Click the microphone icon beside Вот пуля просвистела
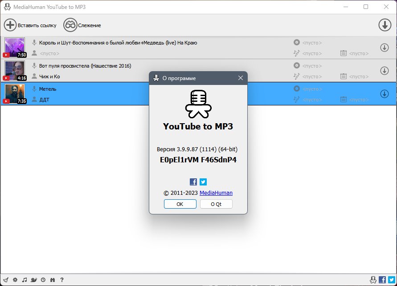This screenshot has width=397, height=286. pos(34,66)
